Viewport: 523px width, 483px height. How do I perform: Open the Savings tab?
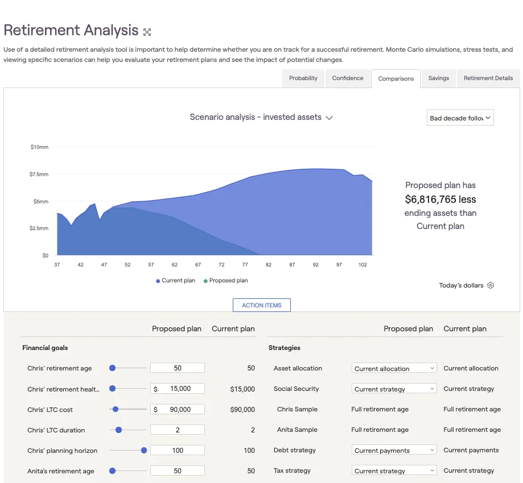(438, 78)
